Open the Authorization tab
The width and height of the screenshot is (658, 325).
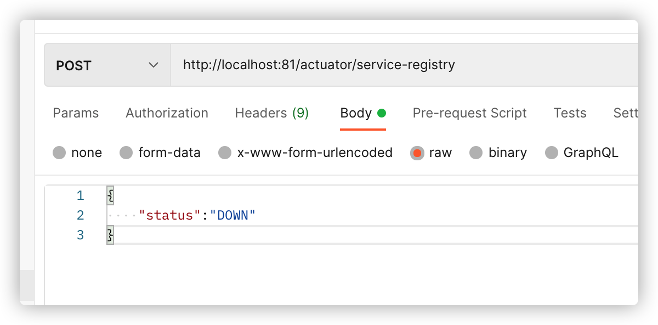tap(167, 113)
